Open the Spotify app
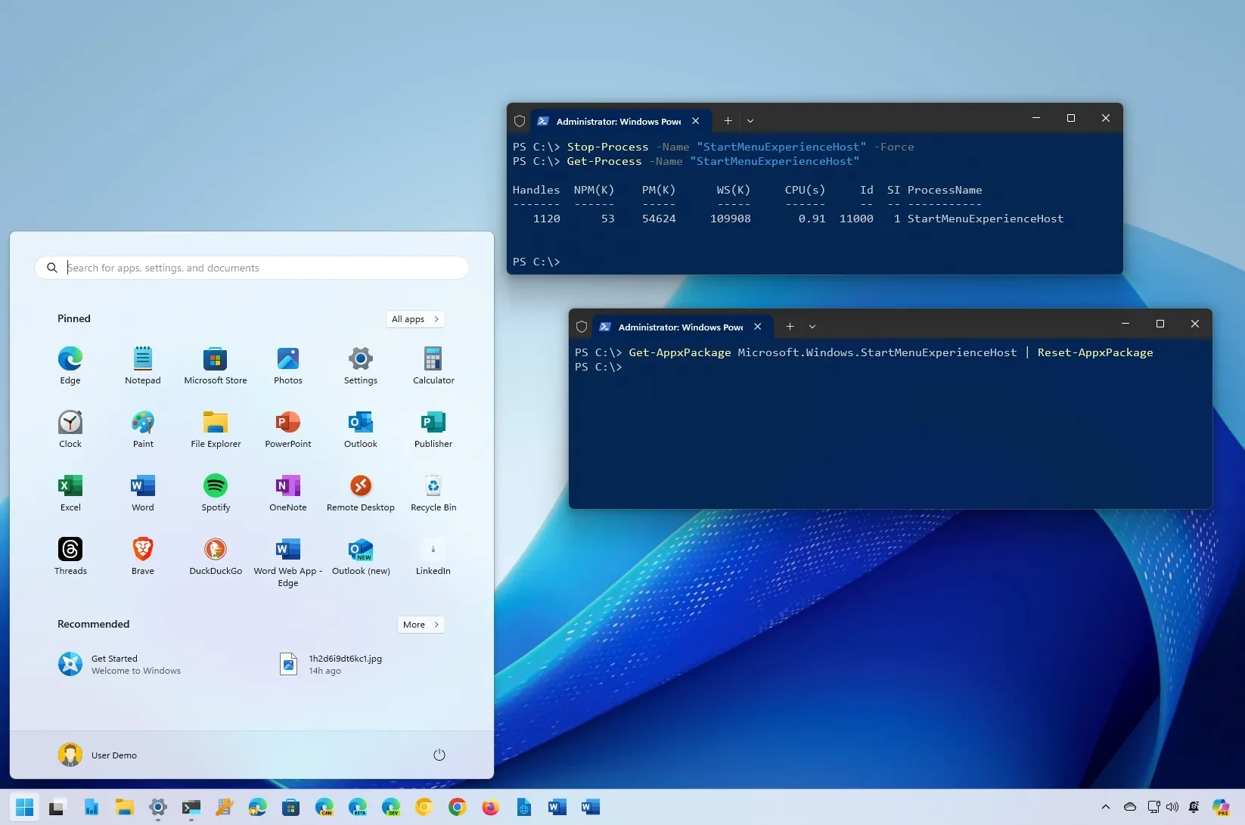This screenshot has width=1245, height=825. 216,492
